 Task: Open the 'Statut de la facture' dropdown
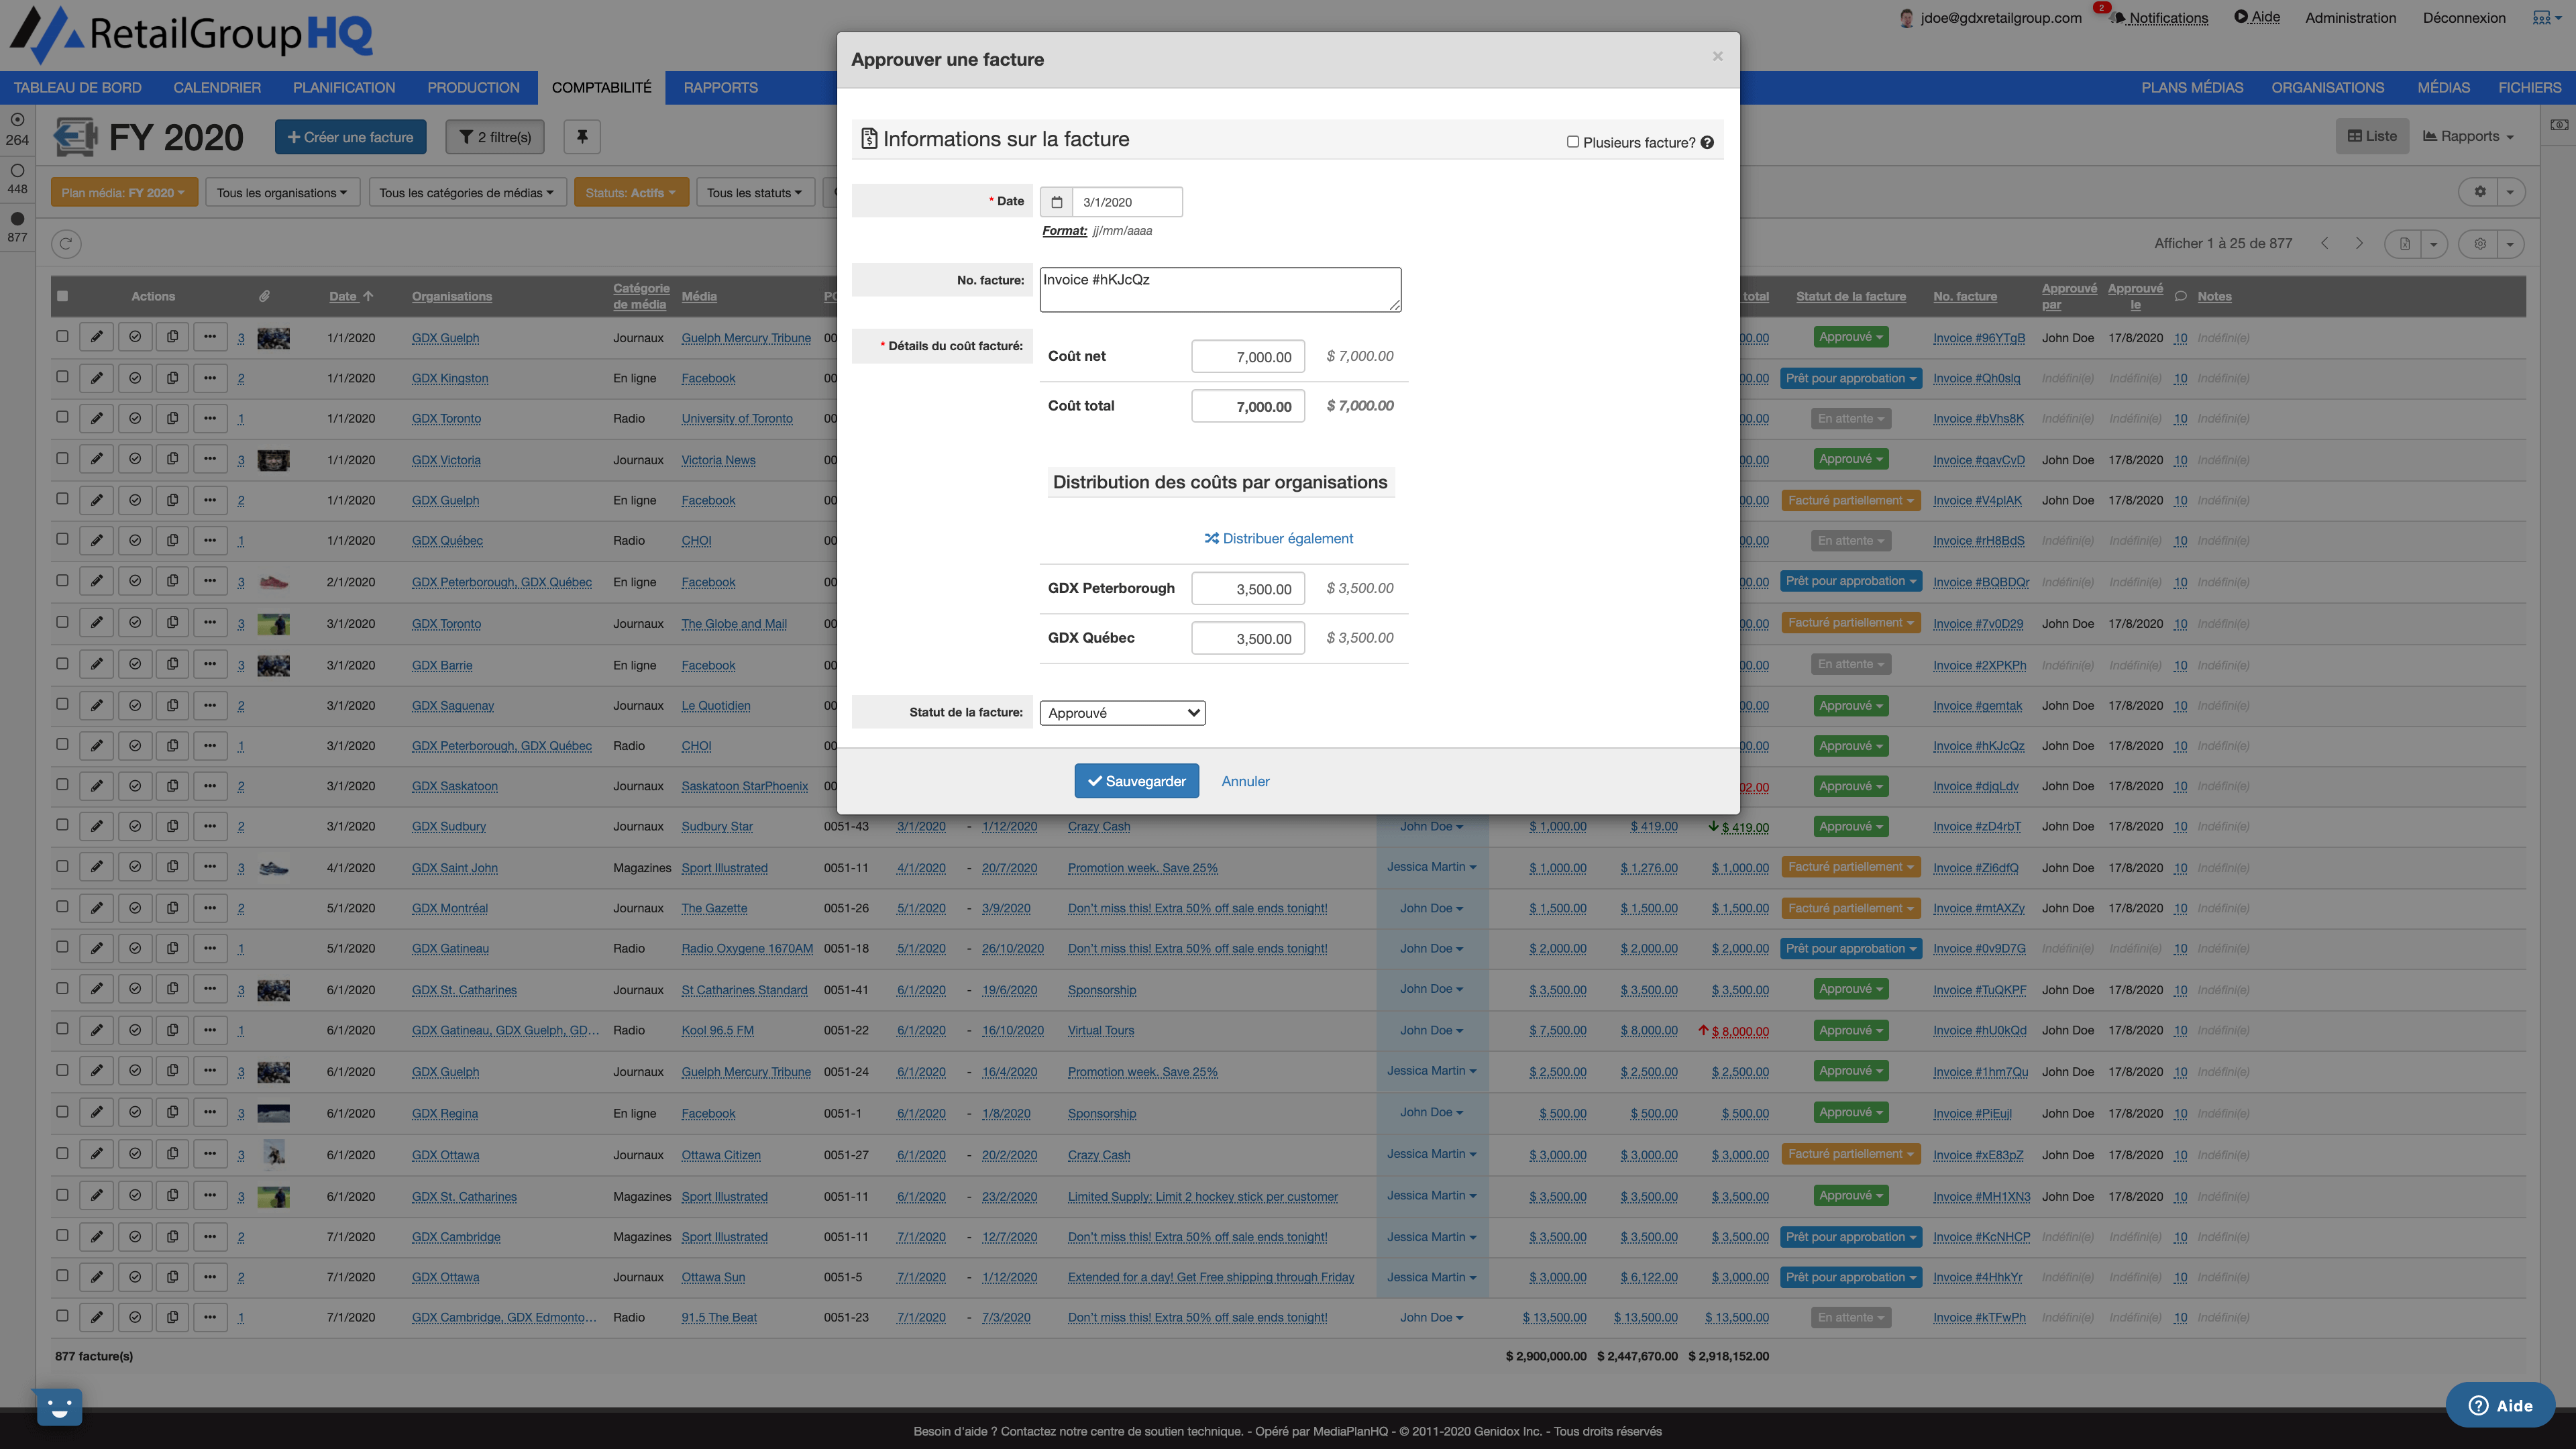pos(1122,712)
